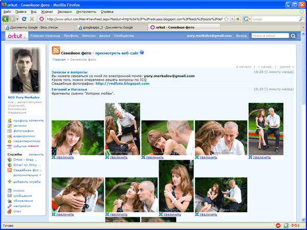
Task: Open the list-all-tabs dropdown arrow
Action: (x=303, y=28)
